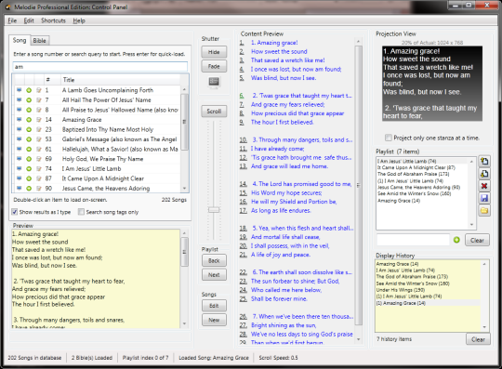
Task: Open the Shortcuts menu
Action: tap(53, 20)
